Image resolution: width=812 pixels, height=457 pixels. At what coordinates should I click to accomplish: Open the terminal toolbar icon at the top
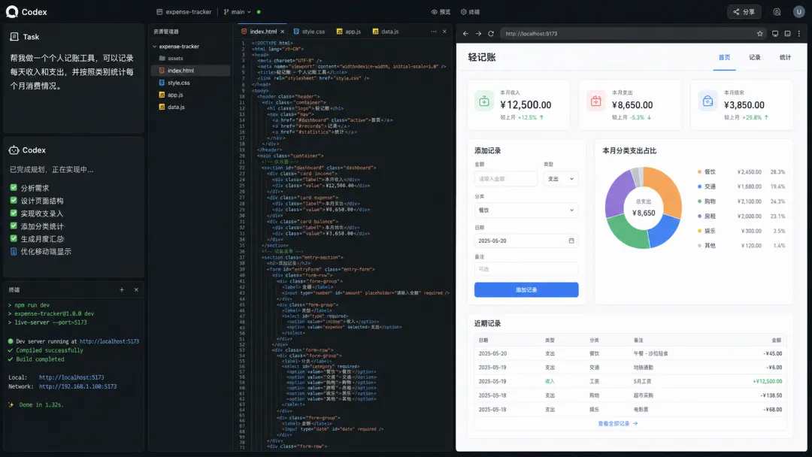(x=463, y=12)
